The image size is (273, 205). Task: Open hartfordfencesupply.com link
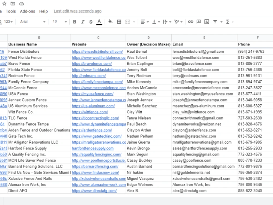(93, 148)
